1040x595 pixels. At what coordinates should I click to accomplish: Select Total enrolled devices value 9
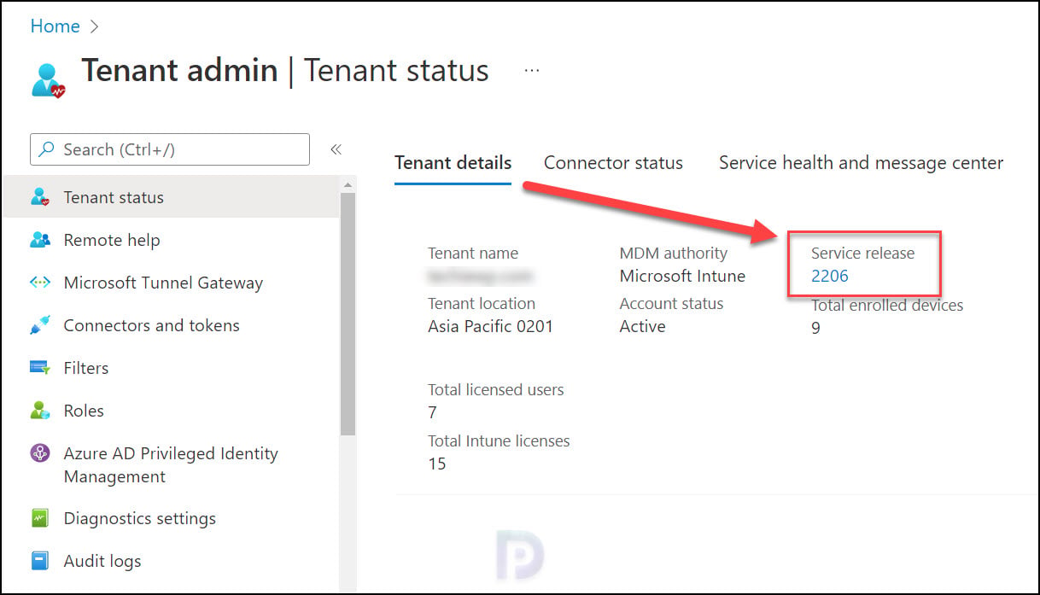815,328
